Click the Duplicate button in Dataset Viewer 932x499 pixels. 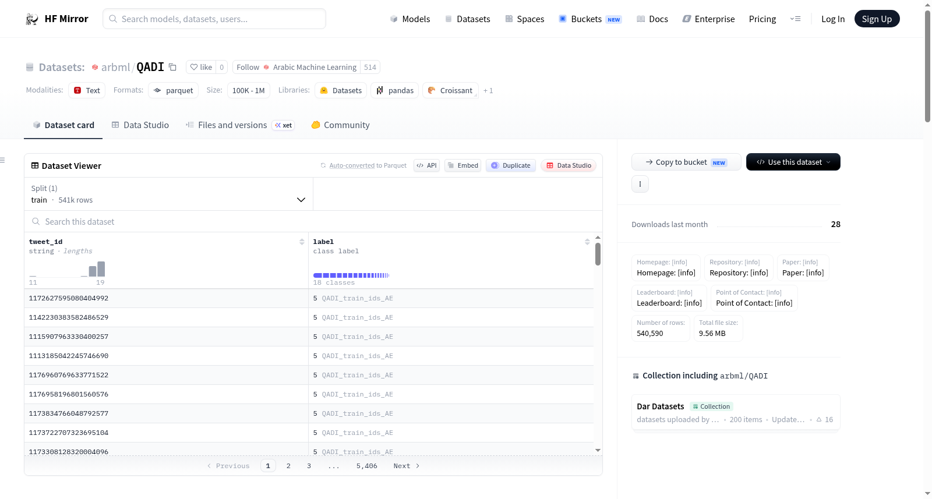coord(511,165)
